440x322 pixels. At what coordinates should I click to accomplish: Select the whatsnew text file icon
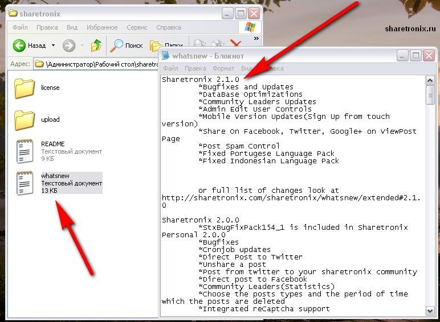[x=25, y=183]
